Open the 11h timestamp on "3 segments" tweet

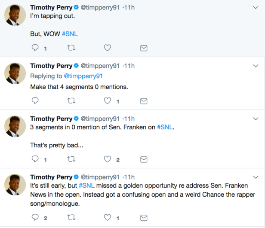(130, 119)
